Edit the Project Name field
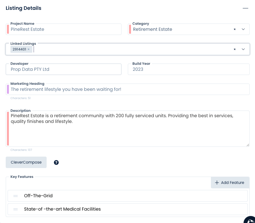 [x=63, y=29]
